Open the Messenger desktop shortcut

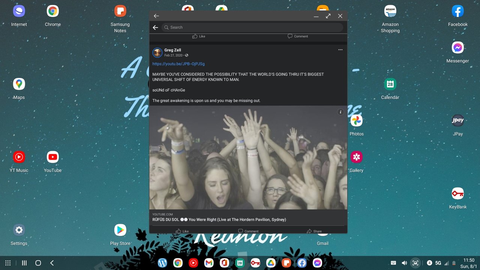457,48
